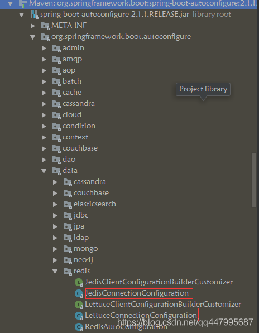This screenshot has width=259, height=333.
Task: Click the project tree vertical scrollbar thumb
Action: pyautogui.click(x=253, y=180)
